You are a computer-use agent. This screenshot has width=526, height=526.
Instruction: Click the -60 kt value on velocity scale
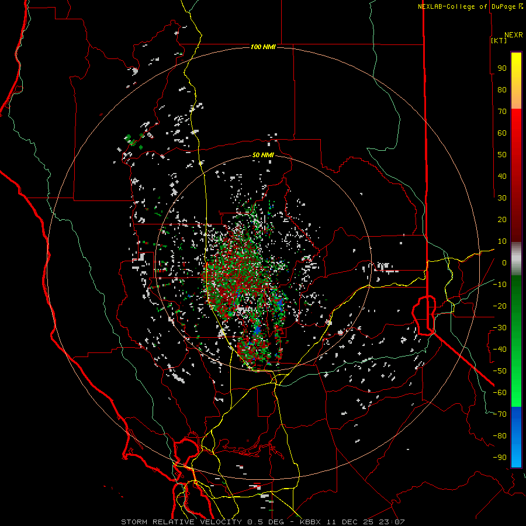(500, 393)
